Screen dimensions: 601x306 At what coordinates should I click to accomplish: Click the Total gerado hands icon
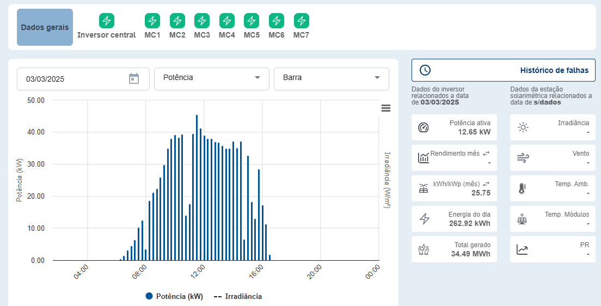(423, 249)
